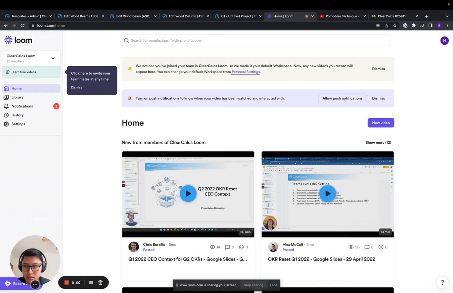Viewport: 453px width, 293px height.
Task: Open the Home item in Loom sidebar
Action: coord(31,88)
